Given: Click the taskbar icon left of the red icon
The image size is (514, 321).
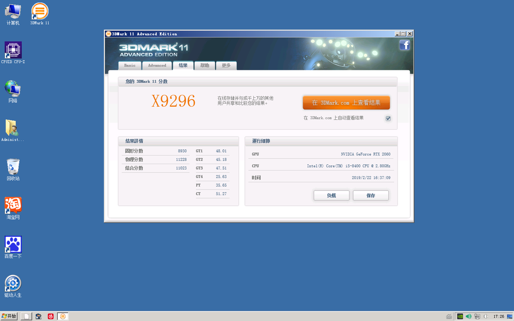Looking at the screenshot, I should click(39, 316).
